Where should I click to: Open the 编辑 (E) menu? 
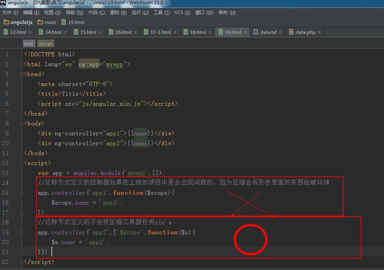click(31, 13)
